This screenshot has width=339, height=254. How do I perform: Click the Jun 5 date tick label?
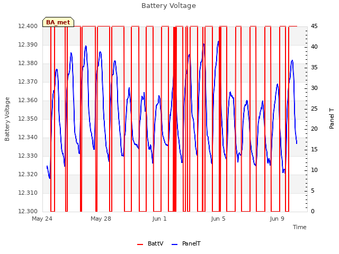coord(218,219)
